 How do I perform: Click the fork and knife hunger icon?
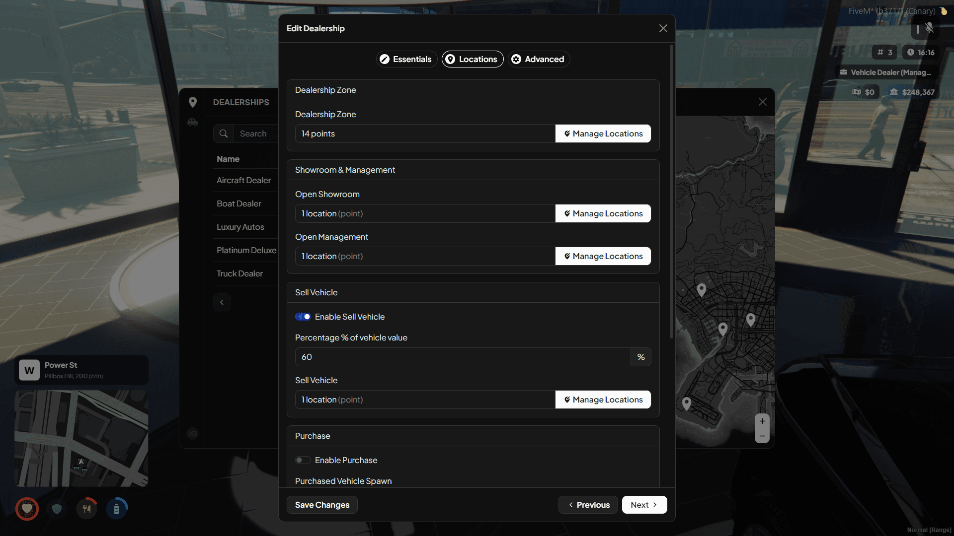(87, 509)
